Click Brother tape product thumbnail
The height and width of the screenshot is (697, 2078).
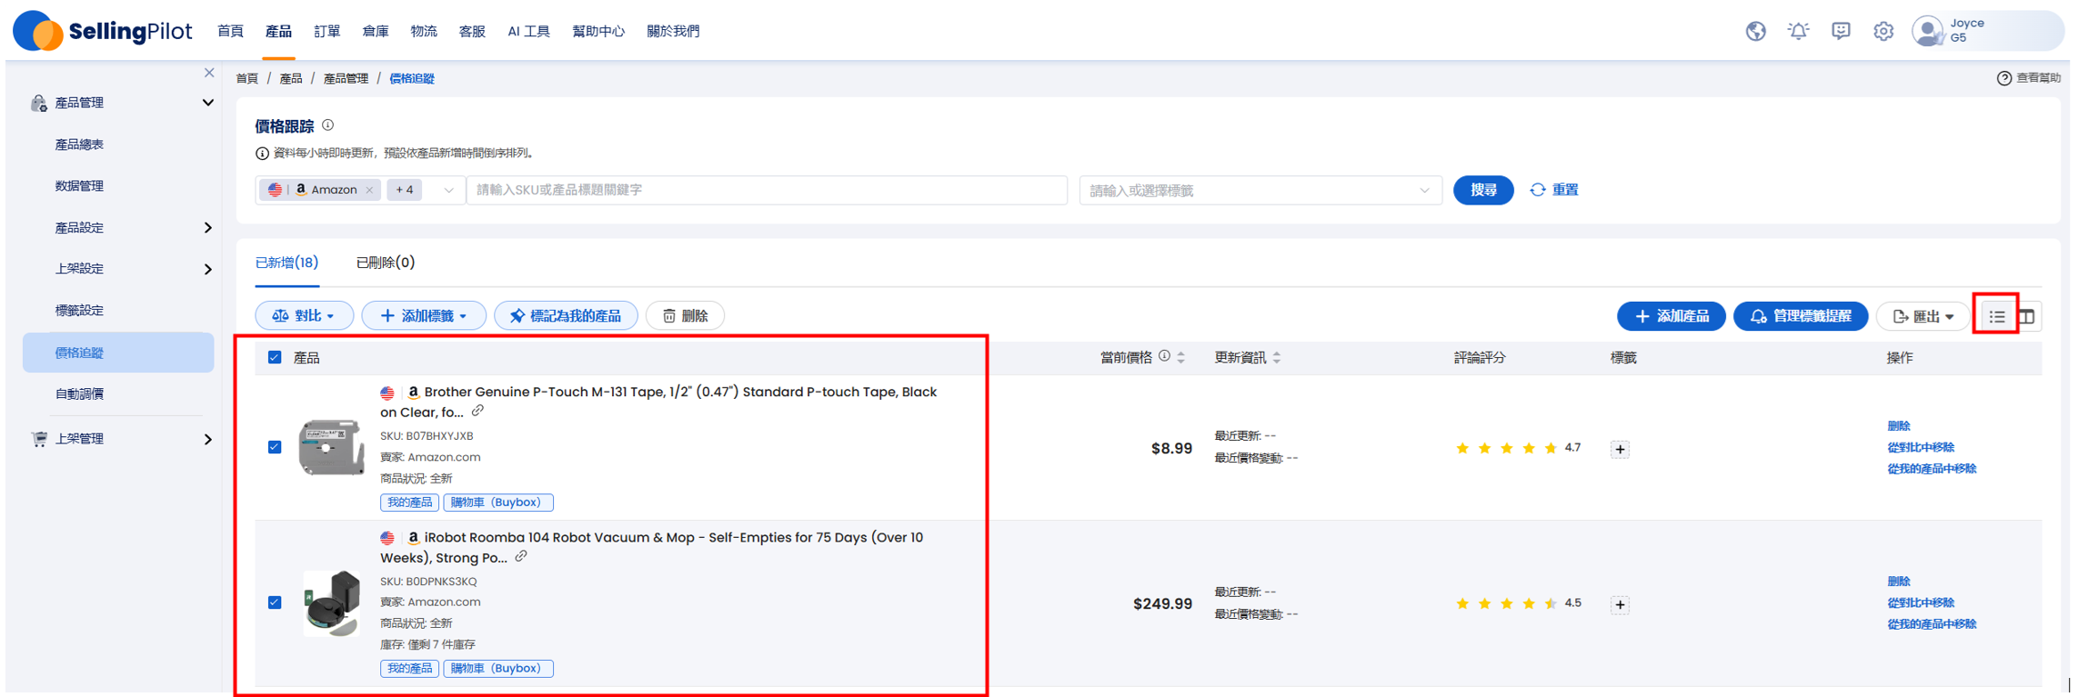coord(331,447)
